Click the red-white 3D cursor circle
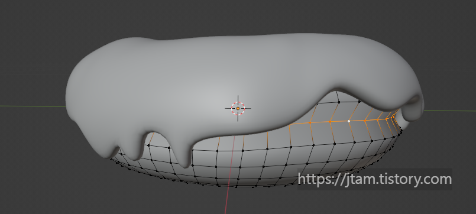476x214 pixels. coord(238,108)
